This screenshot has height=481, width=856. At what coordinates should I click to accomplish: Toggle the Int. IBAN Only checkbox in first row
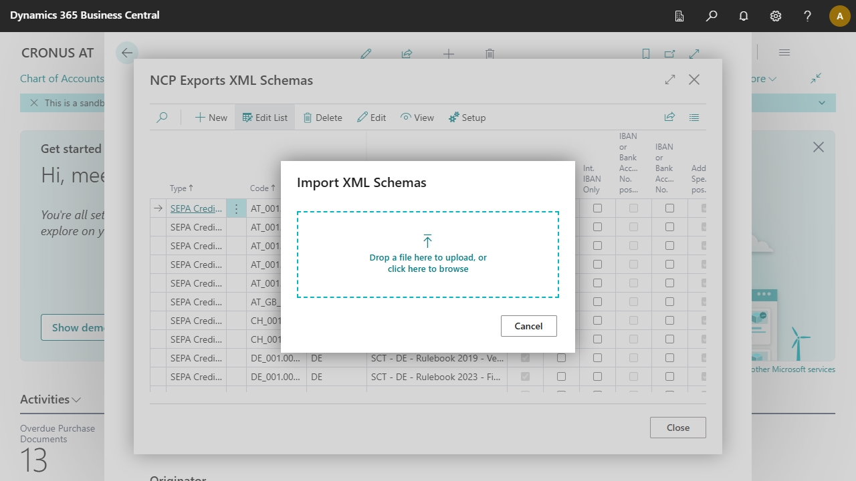click(597, 208)
